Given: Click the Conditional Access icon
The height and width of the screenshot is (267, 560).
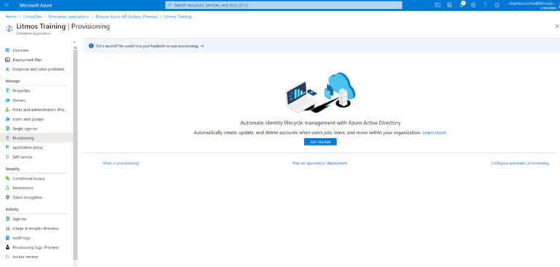Looking at the screenshot, I should (7, 178).
